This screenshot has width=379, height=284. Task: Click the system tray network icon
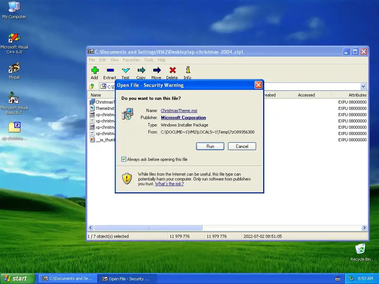352,279
